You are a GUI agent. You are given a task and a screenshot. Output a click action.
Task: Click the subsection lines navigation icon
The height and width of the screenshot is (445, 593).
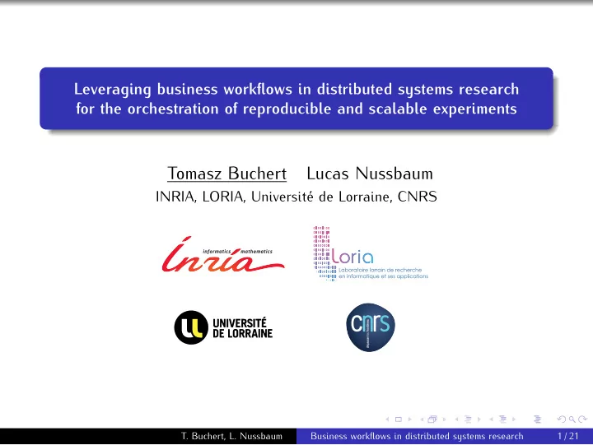(x=468, y=420)
